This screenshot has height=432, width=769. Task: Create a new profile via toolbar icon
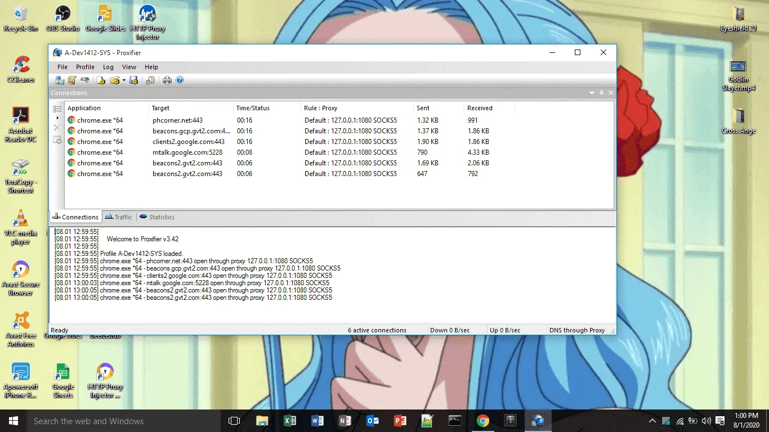tap(101, 80)
